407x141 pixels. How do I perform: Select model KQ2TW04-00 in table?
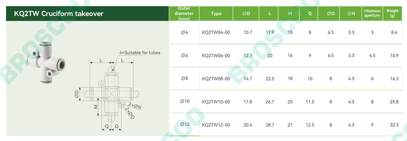(216, 32)
